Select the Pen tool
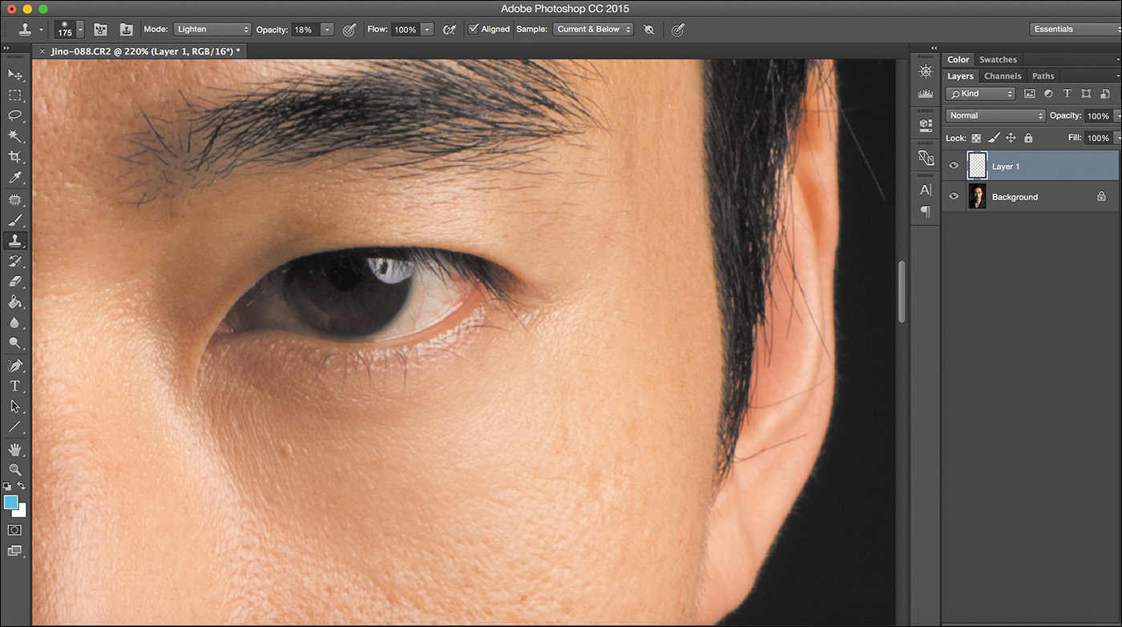The image size is (1122, 627). point(14,365)
